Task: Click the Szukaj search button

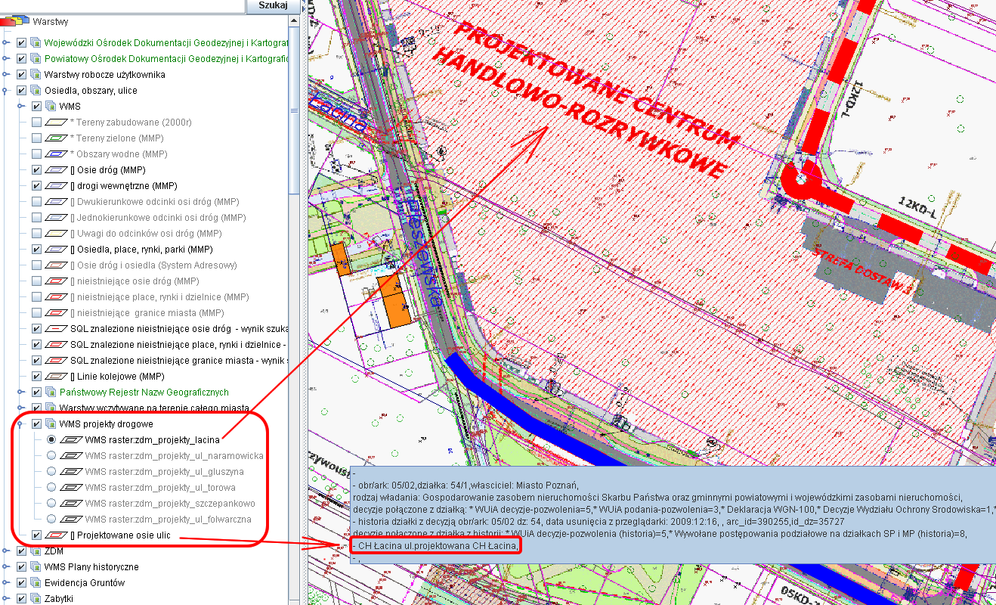Action: (x=273, y=6)
